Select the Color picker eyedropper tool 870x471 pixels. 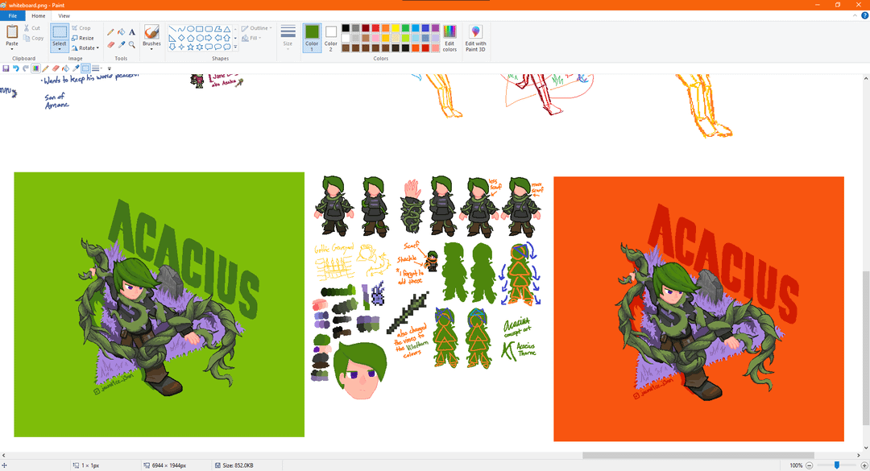click(x=121, y=45)
